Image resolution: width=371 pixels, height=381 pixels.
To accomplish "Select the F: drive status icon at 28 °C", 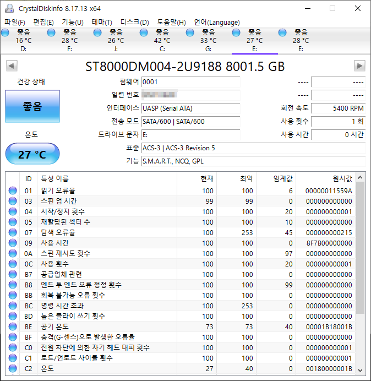I will 51,32.
